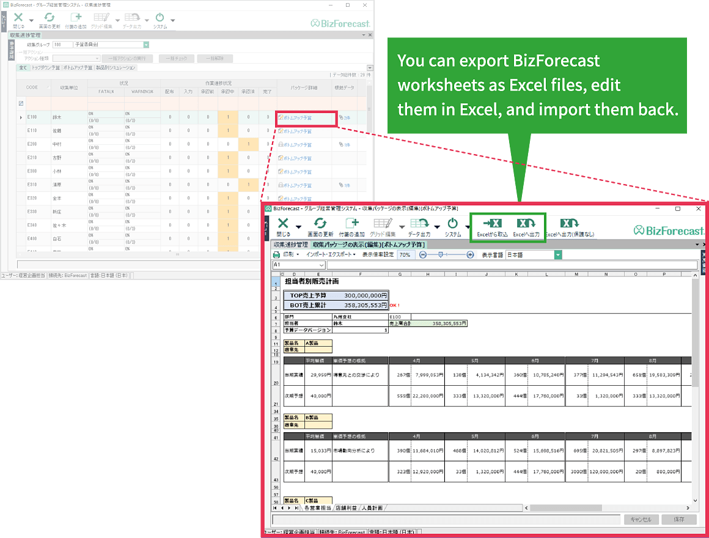
Task: Click グリッド編集 icon in back window
Action: click(x=101, y=17)
